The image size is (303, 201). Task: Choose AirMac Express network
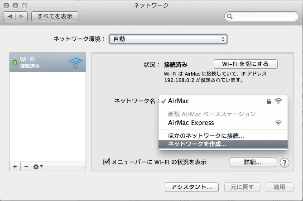(223, 123)
